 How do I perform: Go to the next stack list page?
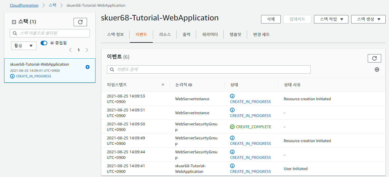pyautogui.click(x=87, y=50)
